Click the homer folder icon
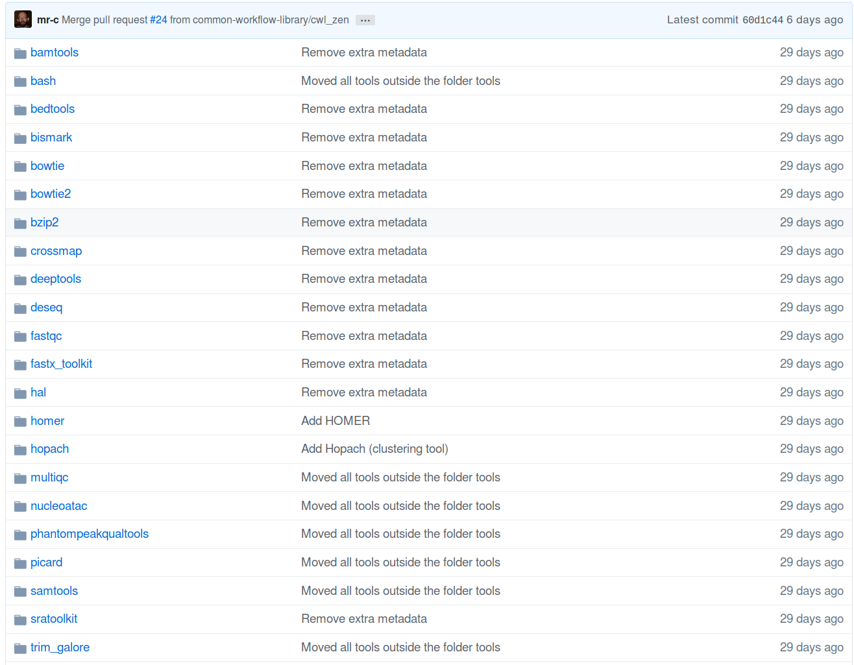Viewport: 854px width, 665px height. click(20, 422)
